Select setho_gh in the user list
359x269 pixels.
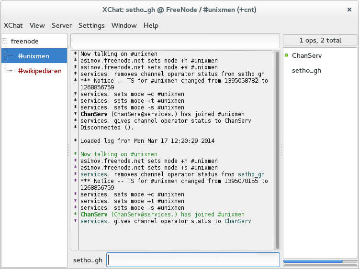click(306, 70)
